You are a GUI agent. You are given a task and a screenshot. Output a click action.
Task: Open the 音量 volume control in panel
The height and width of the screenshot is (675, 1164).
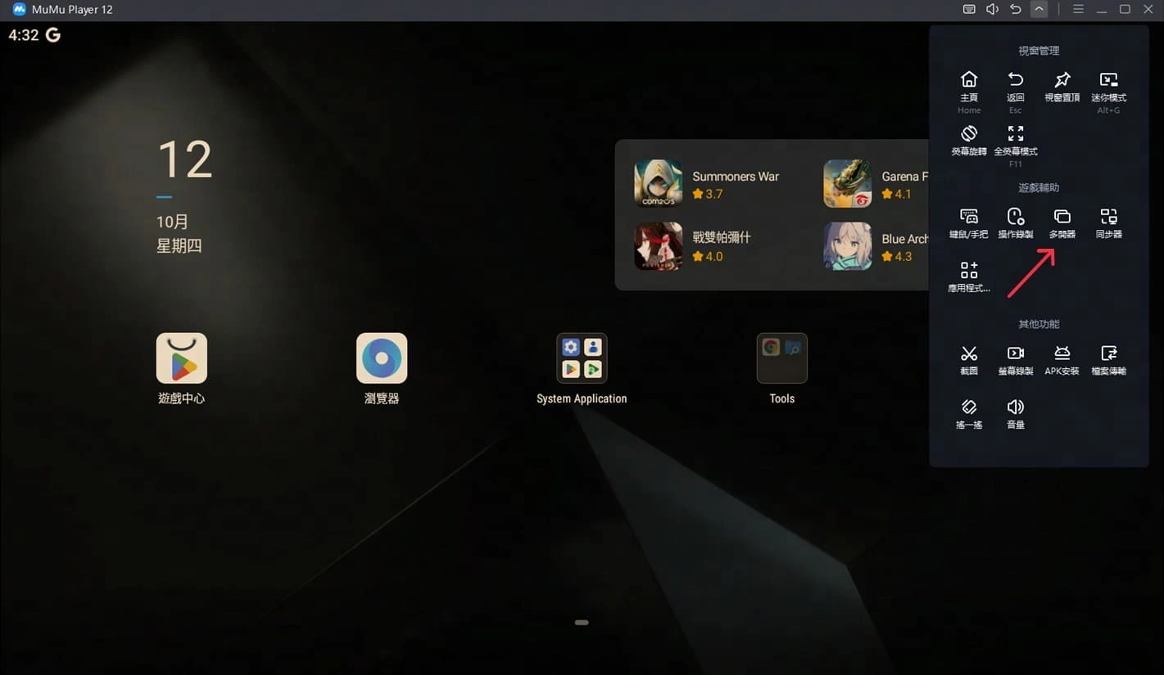(1015, 412)
